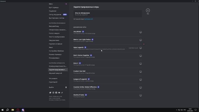Click the Metro: Last Light Redux game name

point(82,40)
